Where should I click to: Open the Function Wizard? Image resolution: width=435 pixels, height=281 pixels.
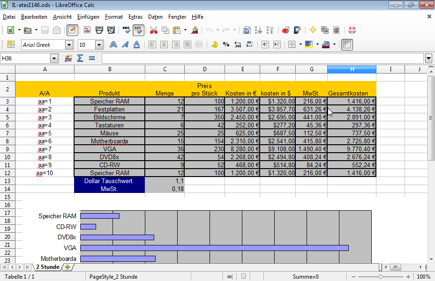tap(68, 58)
